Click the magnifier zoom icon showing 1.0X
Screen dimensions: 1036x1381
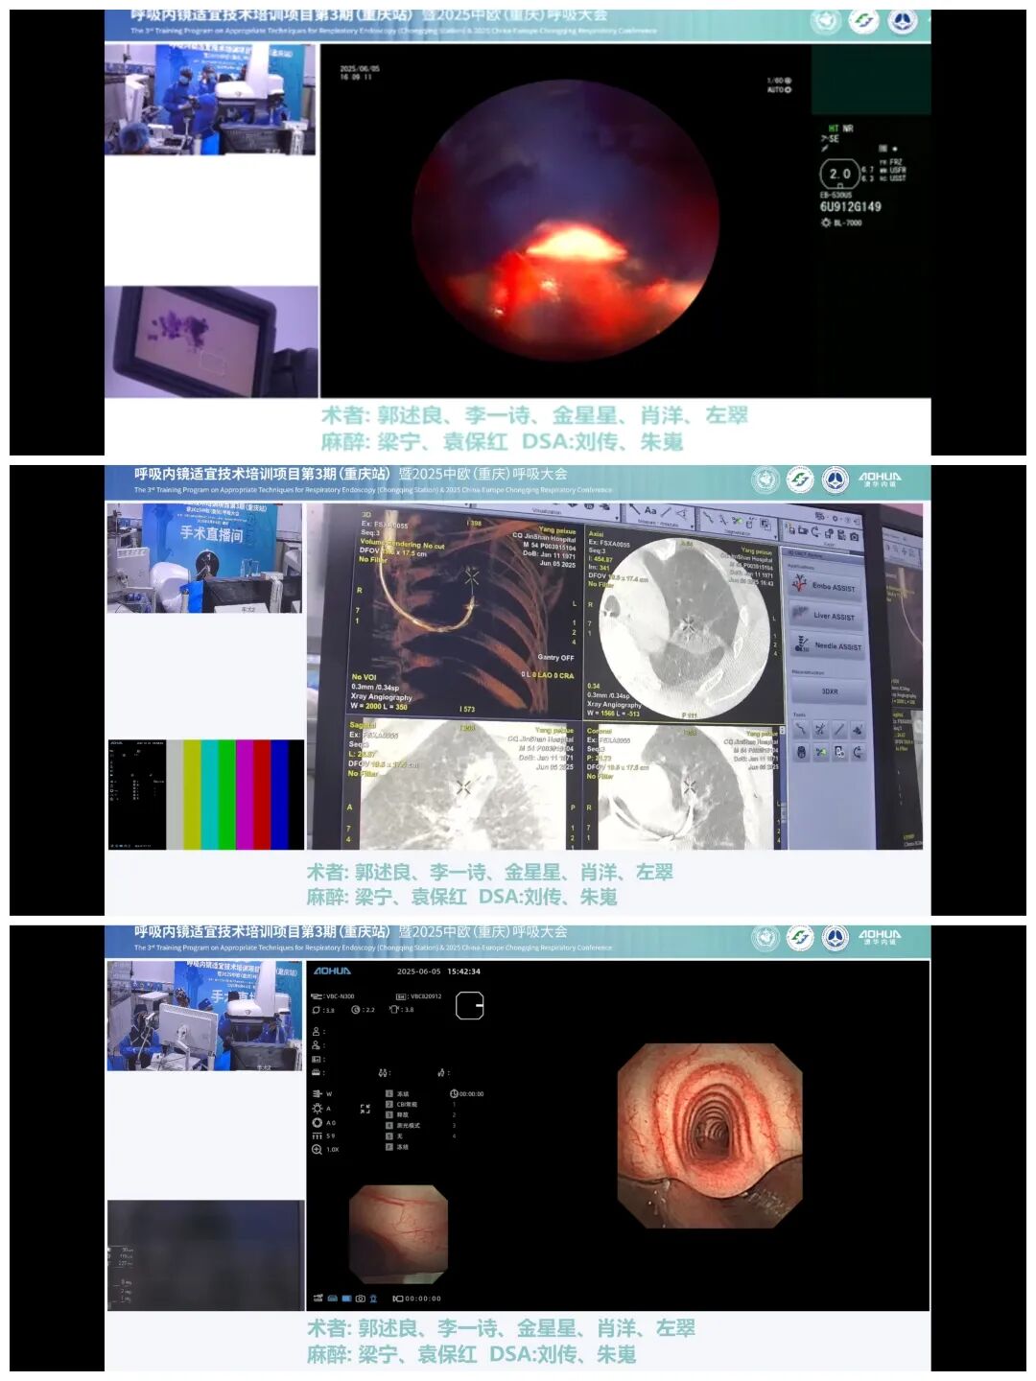point(318,1149)
